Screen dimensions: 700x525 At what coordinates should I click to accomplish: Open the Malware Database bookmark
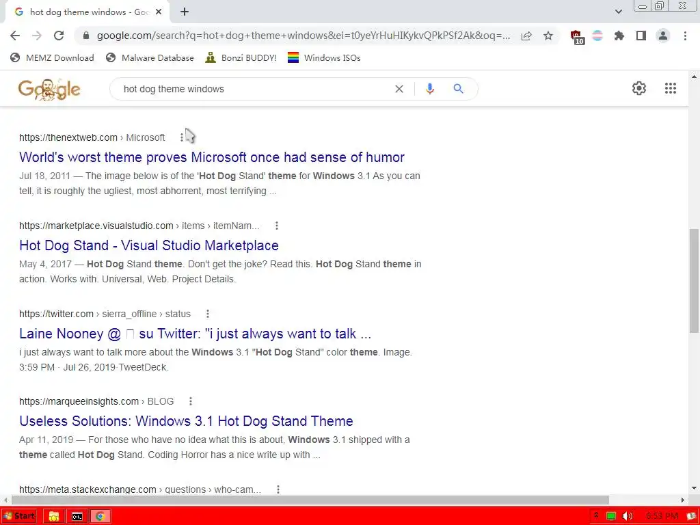150,57
